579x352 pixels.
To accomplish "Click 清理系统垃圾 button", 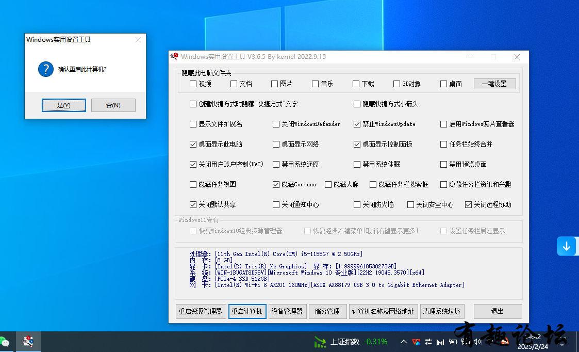I will tap(442, 311).
